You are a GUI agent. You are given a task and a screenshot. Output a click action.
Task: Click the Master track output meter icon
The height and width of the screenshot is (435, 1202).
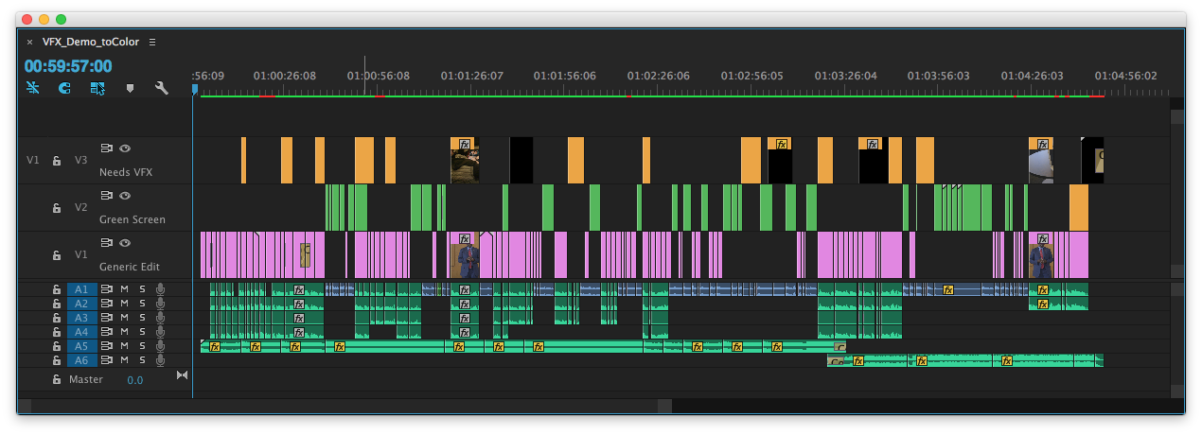pos(183,376)
